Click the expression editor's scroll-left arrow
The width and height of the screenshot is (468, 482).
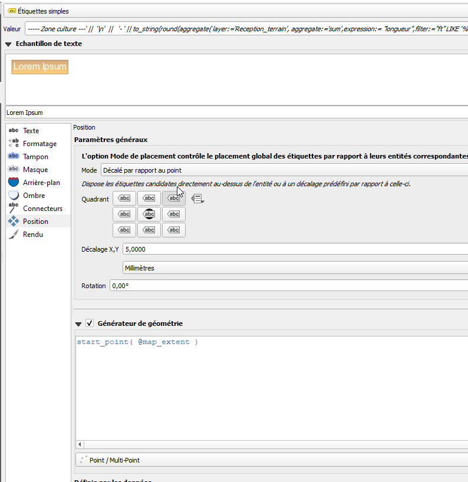(80, 445)
